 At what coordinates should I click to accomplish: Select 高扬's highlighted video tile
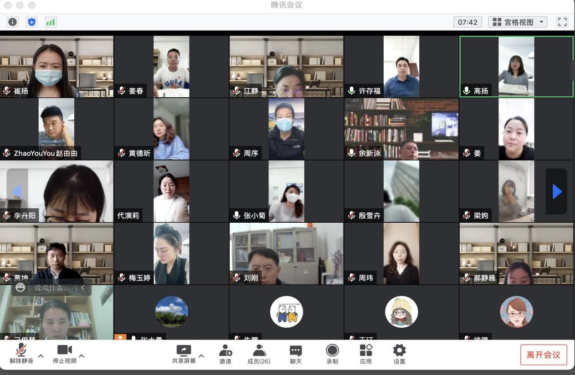[x=516, y=66]
